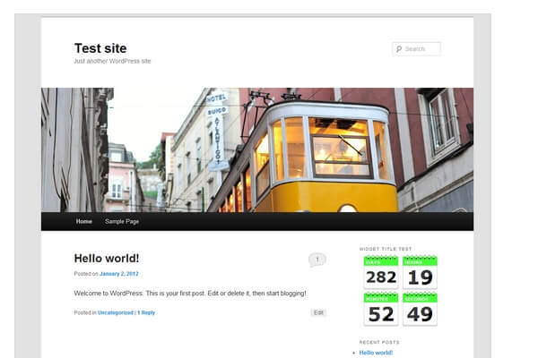Open comments via the speech bubble icon

(x=317, y=260)
